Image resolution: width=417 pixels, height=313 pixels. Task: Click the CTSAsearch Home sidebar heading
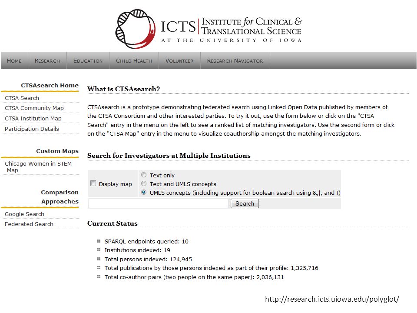pyautogui.click(x=50, y=86)
